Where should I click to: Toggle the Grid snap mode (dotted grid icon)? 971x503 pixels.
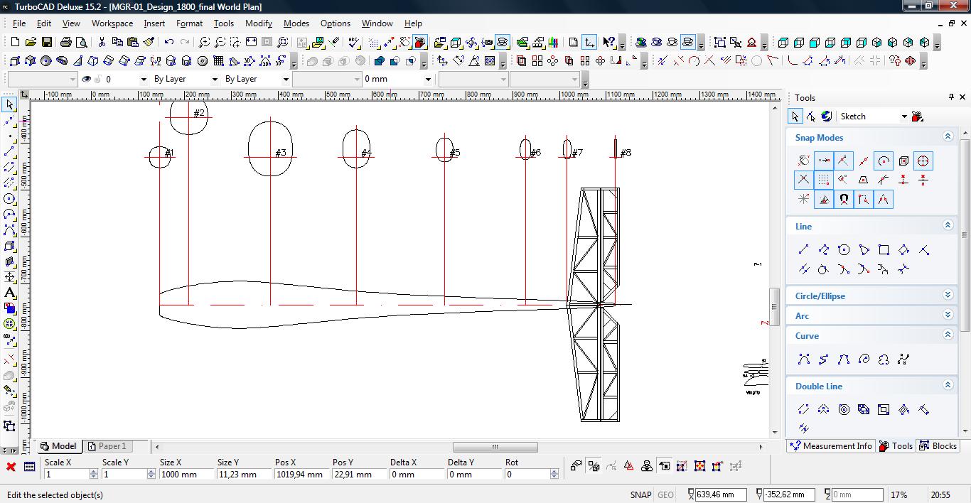pyautogui.click(x=824, y=180)
